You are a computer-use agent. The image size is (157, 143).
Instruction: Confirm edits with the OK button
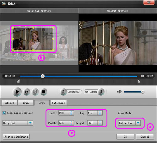[125, 137]
